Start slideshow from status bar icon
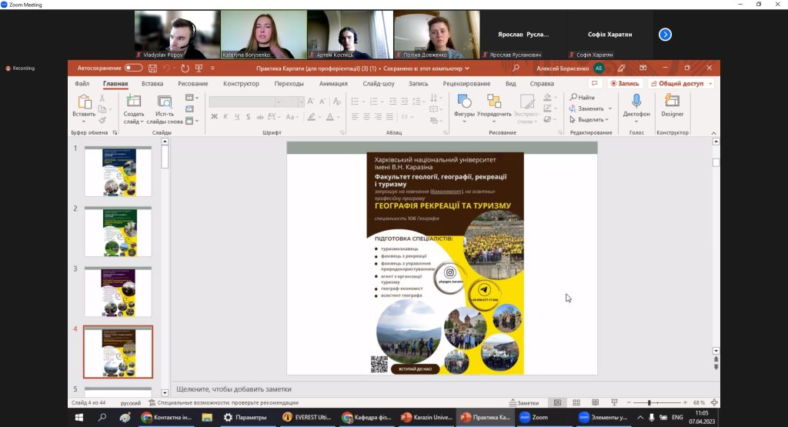The height and width of the screenshot is (427, 788). tap(613, 402)
